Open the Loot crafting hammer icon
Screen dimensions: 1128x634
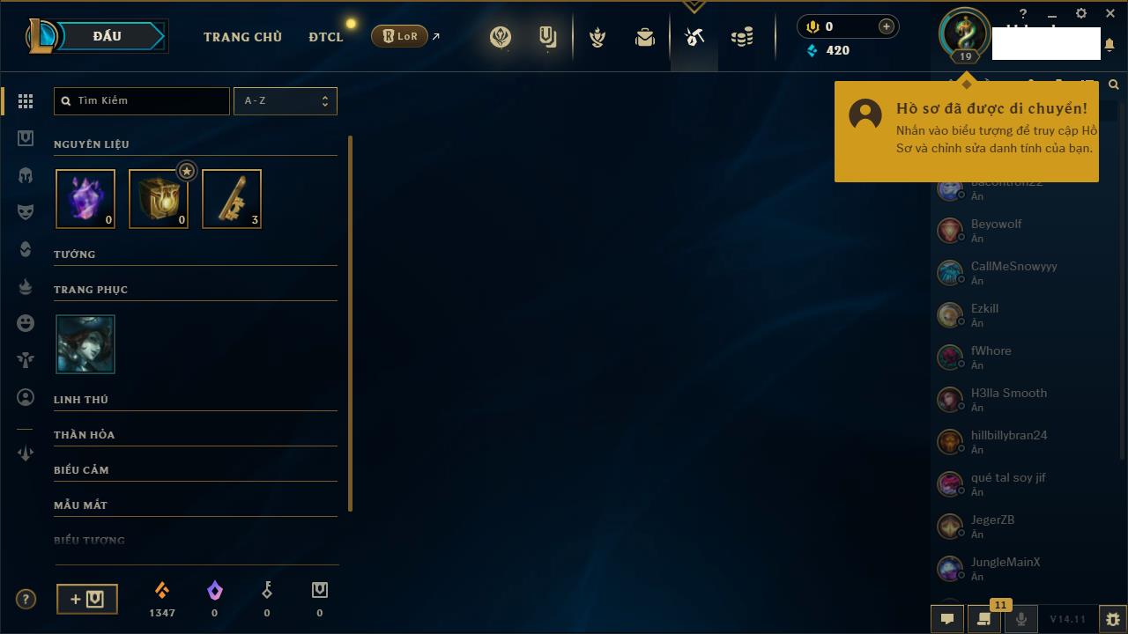coord(694,37)
